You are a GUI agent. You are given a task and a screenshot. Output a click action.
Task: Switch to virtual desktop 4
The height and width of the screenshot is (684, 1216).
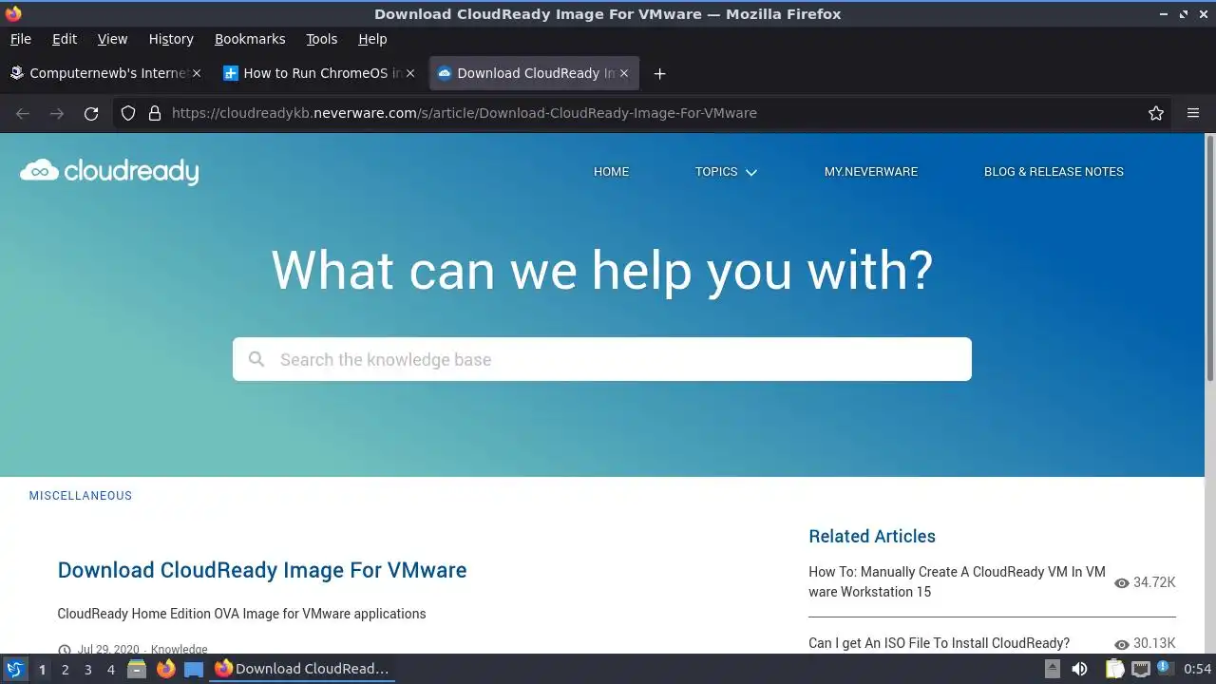(x=110, y=669)
